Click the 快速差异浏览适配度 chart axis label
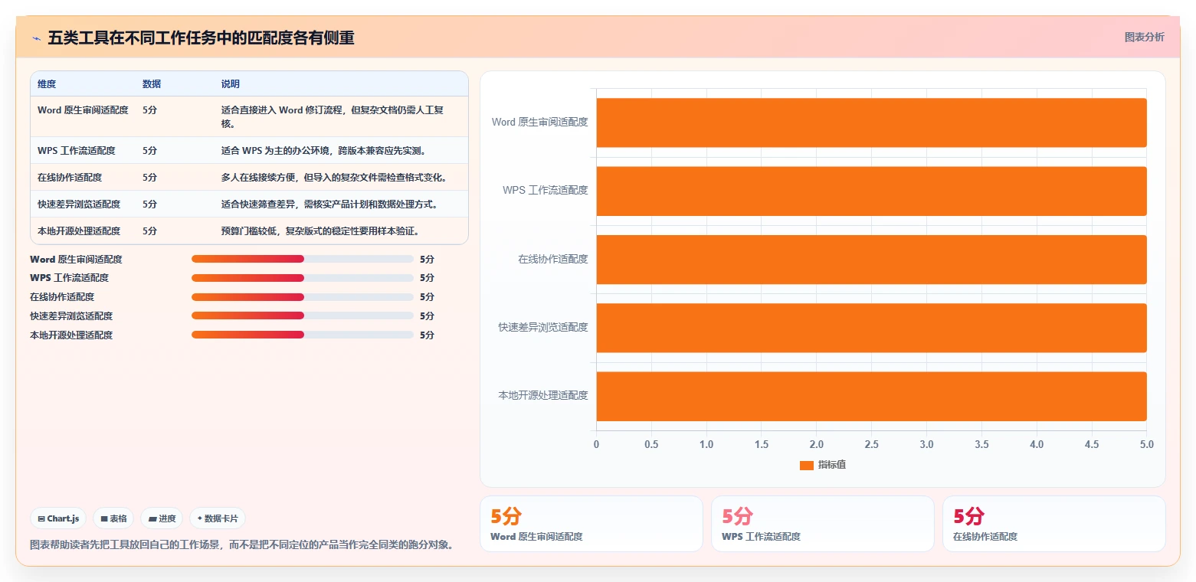This screenshot has width=1196, height=582. pyautogui.click(x=543, y=327)
